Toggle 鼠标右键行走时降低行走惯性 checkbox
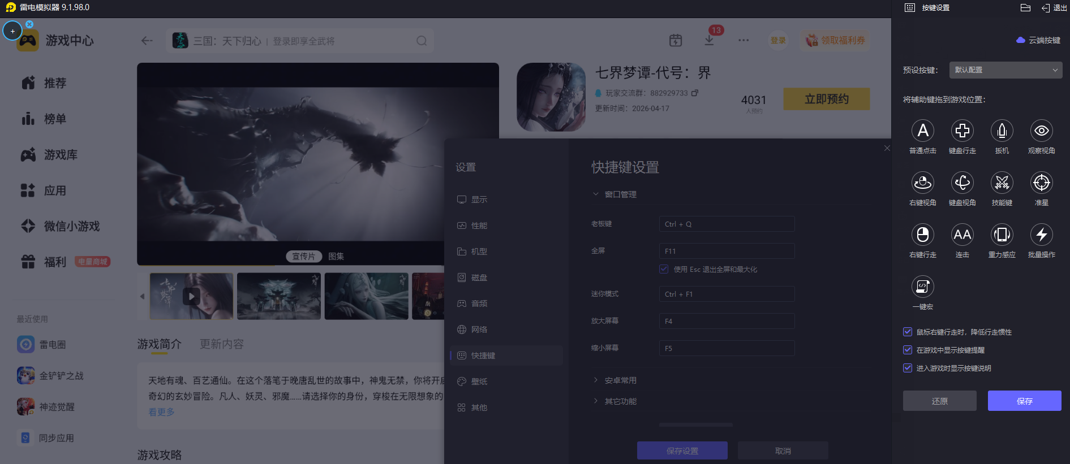The image size is (1070, 464). tap(908, 332)
